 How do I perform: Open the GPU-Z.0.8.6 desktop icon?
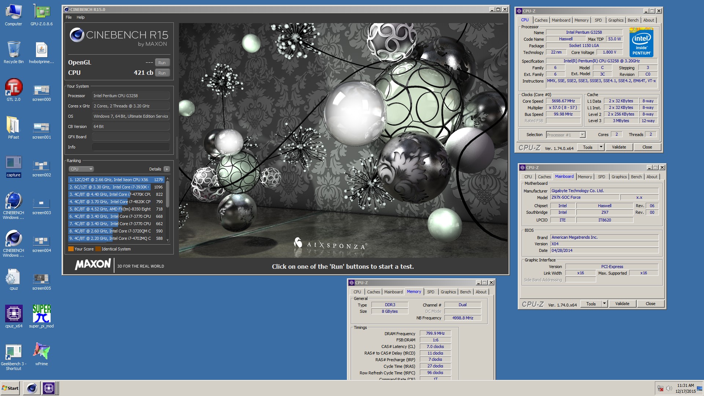click(x=41, y=15)
